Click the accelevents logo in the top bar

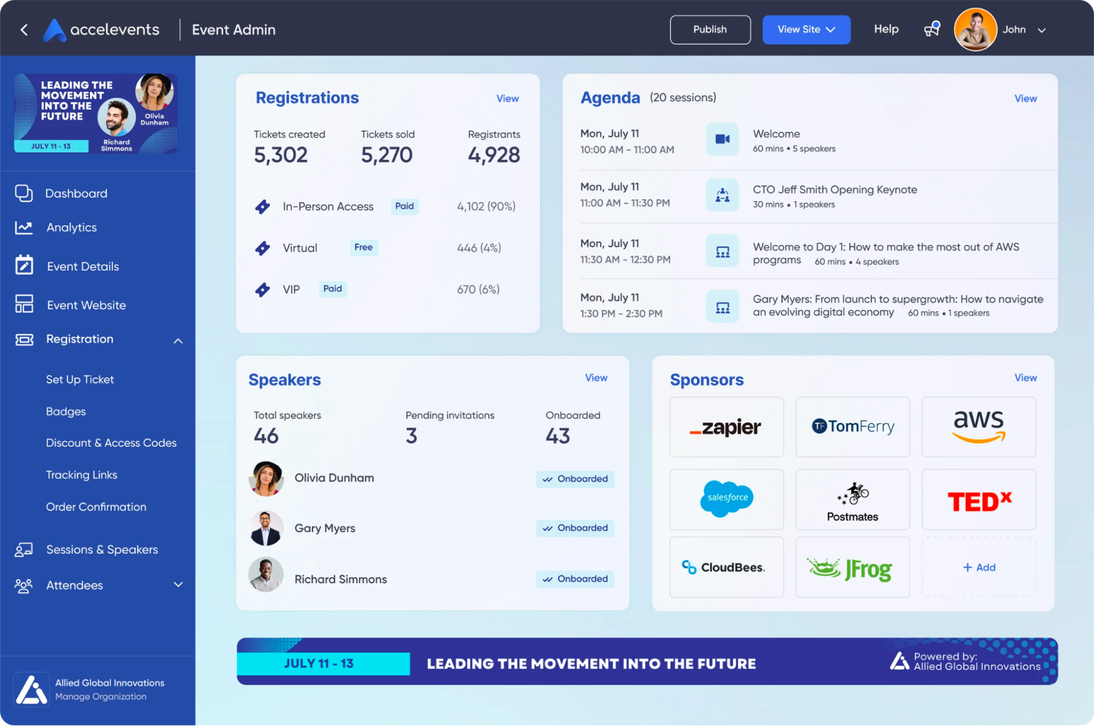pos(101,30)
